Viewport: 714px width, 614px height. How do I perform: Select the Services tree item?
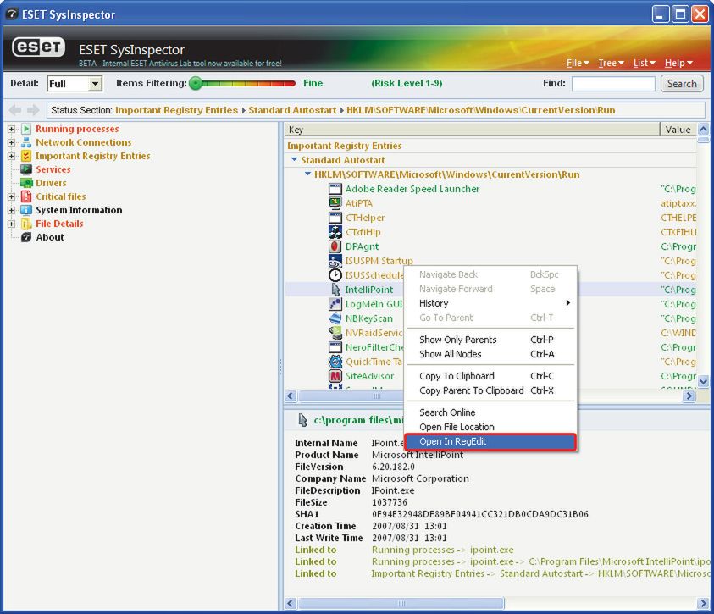[53, 169]
